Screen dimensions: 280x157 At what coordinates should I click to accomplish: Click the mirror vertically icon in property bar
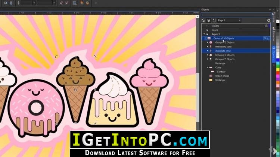click(11, 3)
